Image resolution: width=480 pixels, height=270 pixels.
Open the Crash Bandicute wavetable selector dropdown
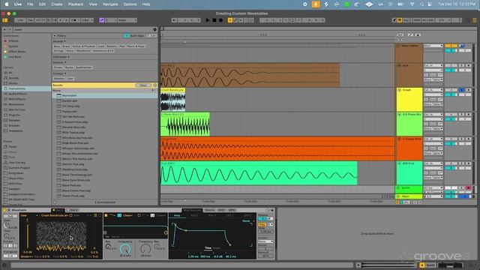(x=55, y=215)
